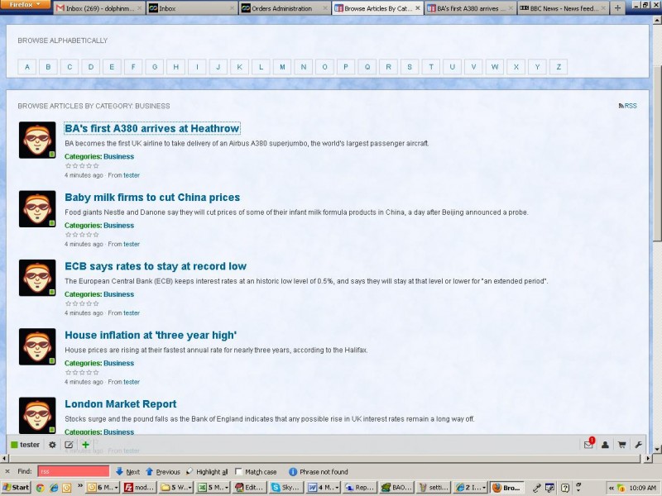Click the edit pencil icon in member bar
662x496 pixels.
[69, 445]
